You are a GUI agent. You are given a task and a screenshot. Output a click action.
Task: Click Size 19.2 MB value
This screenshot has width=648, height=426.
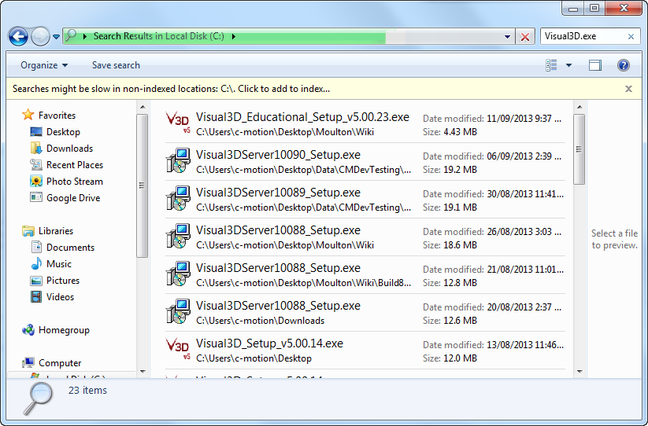[460, 170]
